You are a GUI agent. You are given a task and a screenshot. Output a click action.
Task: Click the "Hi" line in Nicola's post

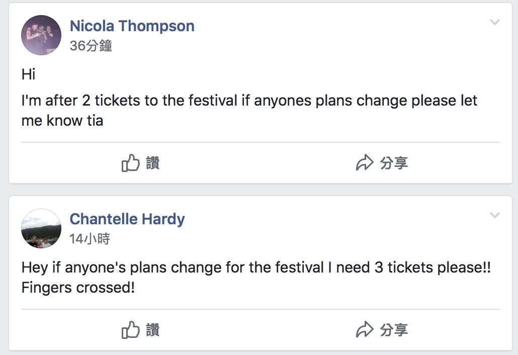(x=28, y=74)
